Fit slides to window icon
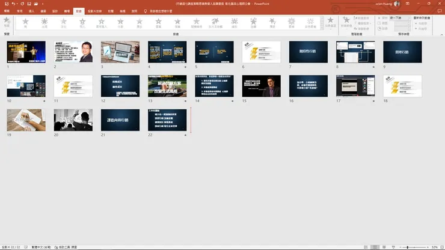The image size is (445, 250). click(x=442, y=247)
